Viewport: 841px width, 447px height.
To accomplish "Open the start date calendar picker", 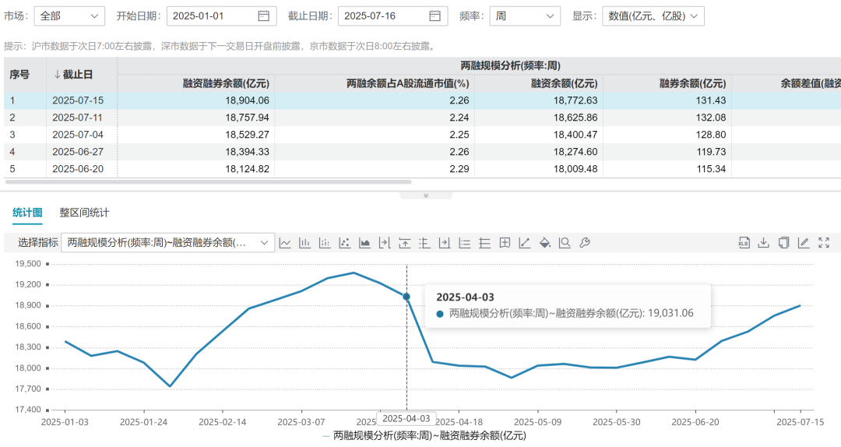I will 263,16.
